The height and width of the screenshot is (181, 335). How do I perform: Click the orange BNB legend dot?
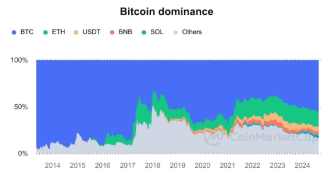tap(112, 32)
